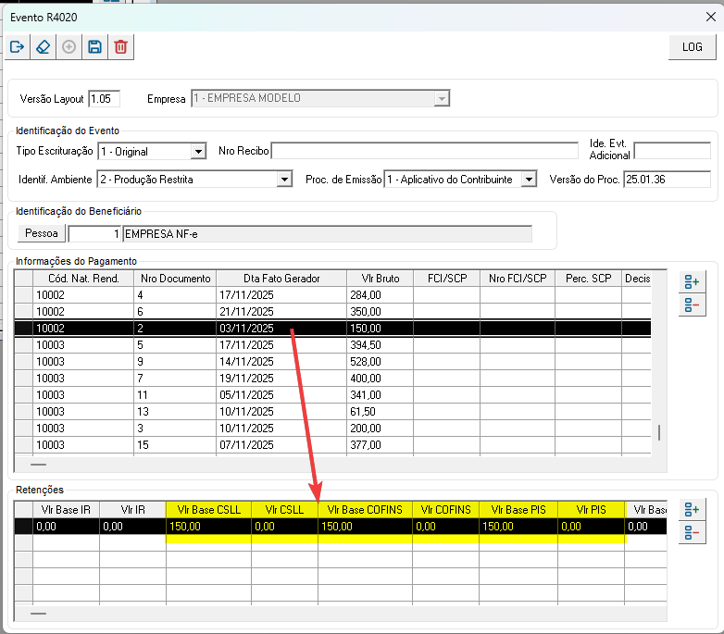Click the Nro FCI/SCP column header
Viewport: 724px width, 634px height.
pos(518,279)
